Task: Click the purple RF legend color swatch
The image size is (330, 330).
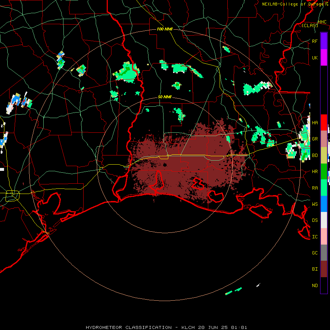Action: pyautogui.click(x=324, y=41)
